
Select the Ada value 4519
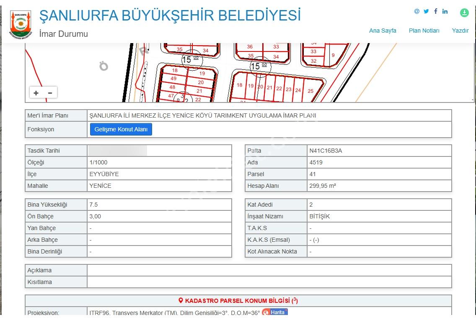(316, 162)
